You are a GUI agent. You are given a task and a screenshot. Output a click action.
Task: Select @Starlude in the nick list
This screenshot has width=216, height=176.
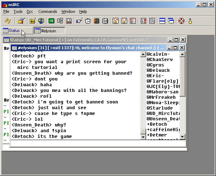pyautogui.click(x=159, y=108)
